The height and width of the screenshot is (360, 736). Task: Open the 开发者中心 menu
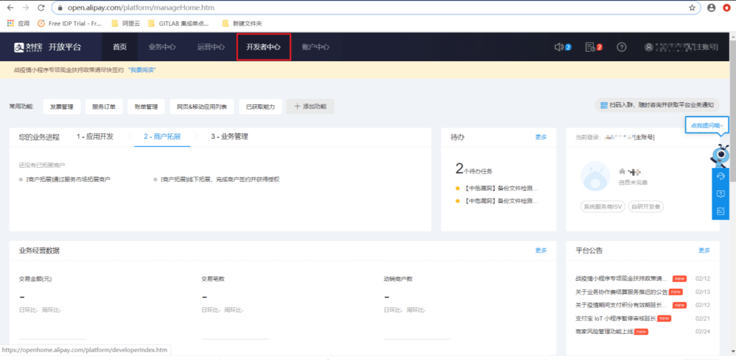[263, 47]
